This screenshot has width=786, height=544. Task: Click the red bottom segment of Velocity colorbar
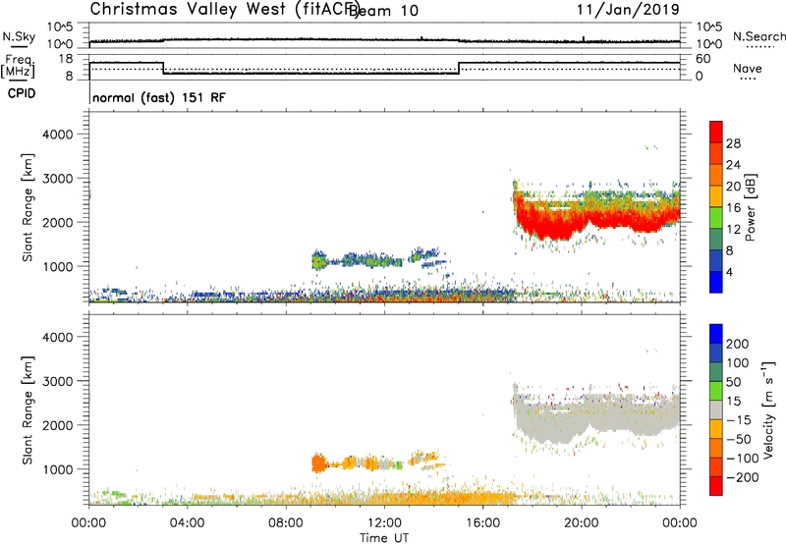coord(716,486)
